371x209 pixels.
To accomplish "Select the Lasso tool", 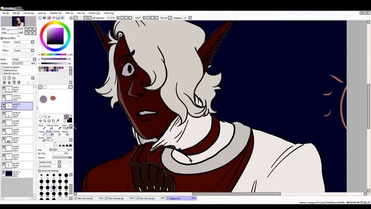I will pos(45,117).
